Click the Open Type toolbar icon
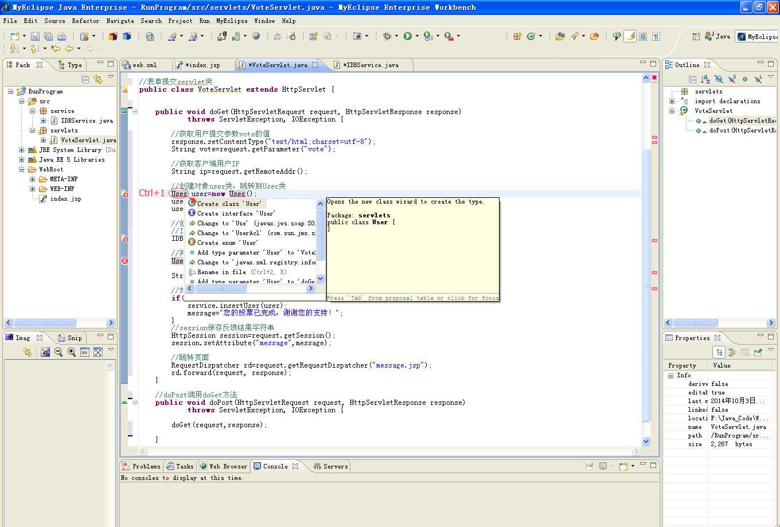 560,36
